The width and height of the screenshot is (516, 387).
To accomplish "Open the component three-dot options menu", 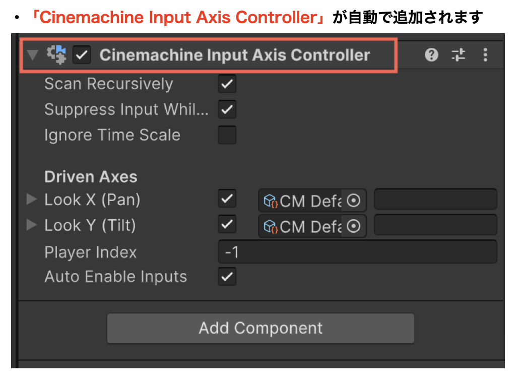I will 485,55.
